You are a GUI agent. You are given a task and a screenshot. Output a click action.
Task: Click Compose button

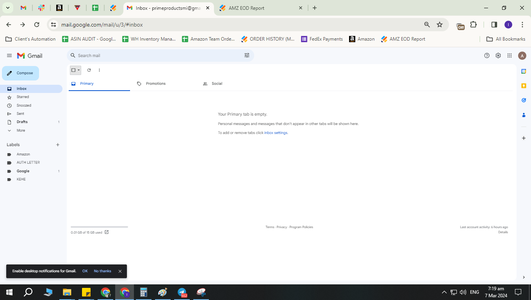pos(20,73)
